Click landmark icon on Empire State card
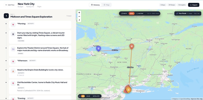 coord(13,71)
